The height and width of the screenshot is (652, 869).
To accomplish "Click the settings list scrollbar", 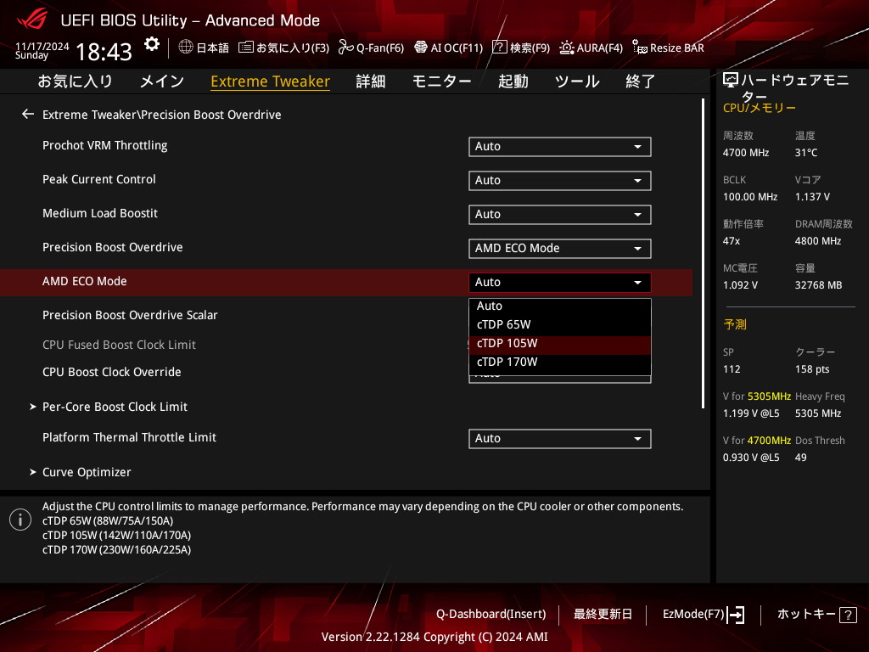I will click(x=703, y=253).
